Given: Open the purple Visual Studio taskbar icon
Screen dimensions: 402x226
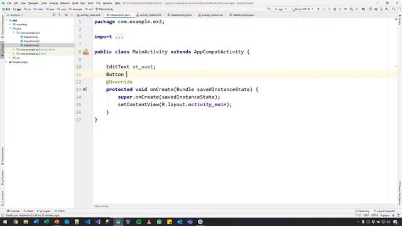Looking at the screenshot, I should coord(98,222).
